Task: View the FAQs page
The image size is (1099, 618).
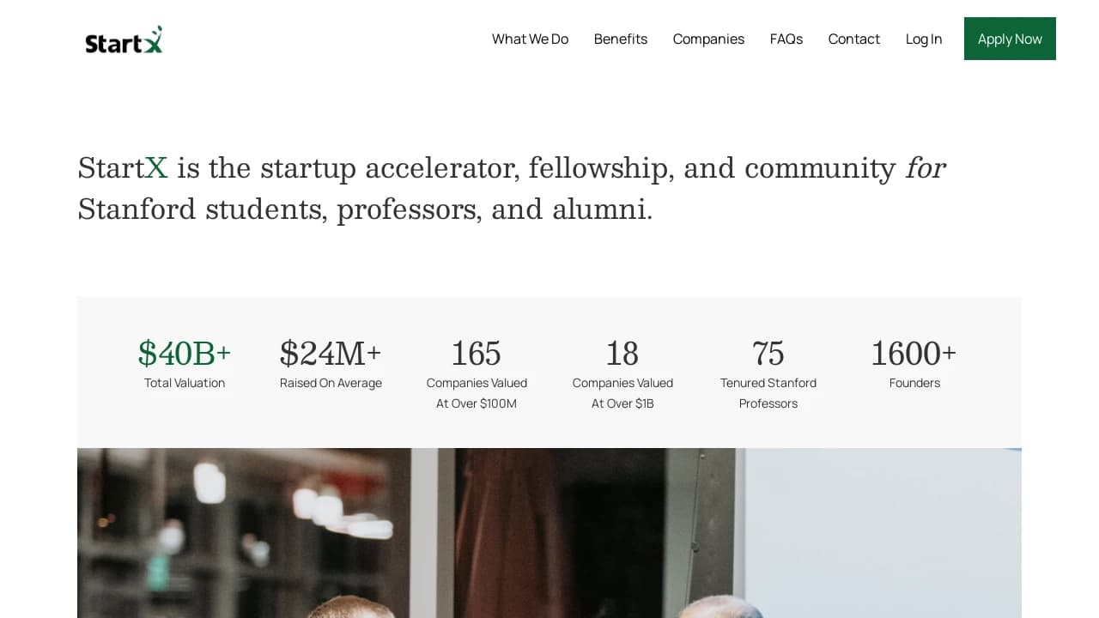Action: 786,39
